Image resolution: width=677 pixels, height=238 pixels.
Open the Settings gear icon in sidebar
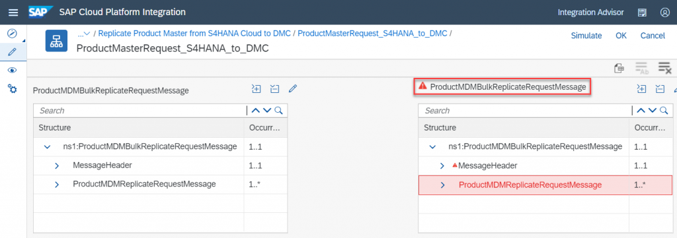coord(13,88)
